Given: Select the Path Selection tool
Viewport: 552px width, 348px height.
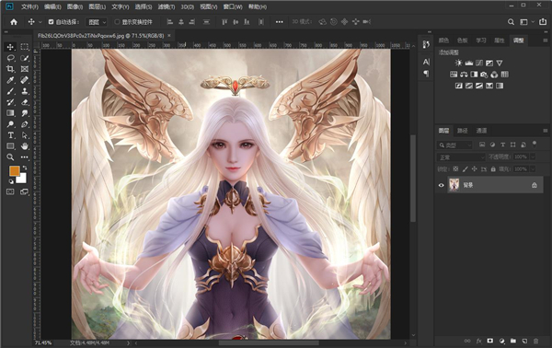Looking at the screenshot, I should pyautogui.click(x=24, y=135).
